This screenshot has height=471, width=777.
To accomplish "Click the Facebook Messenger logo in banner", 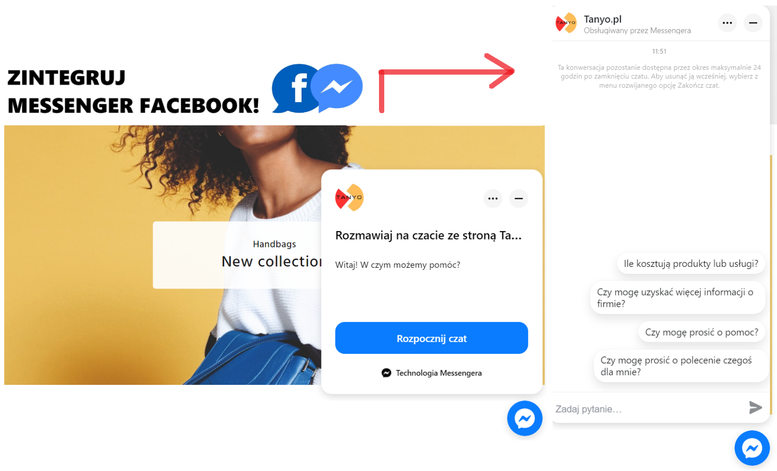I will click(x=337, y=87).
